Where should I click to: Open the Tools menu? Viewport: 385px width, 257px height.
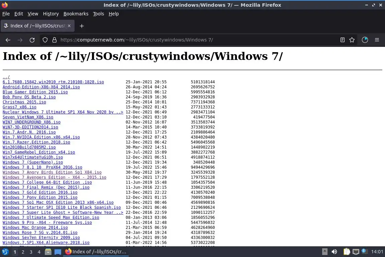pos(99,14)
